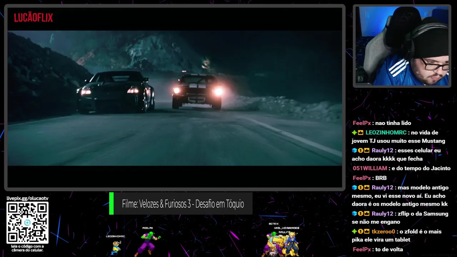Screen dimensions: 457x257
Task: Click the LUCÃOFLIX logo
Action: tap(33, 17)
